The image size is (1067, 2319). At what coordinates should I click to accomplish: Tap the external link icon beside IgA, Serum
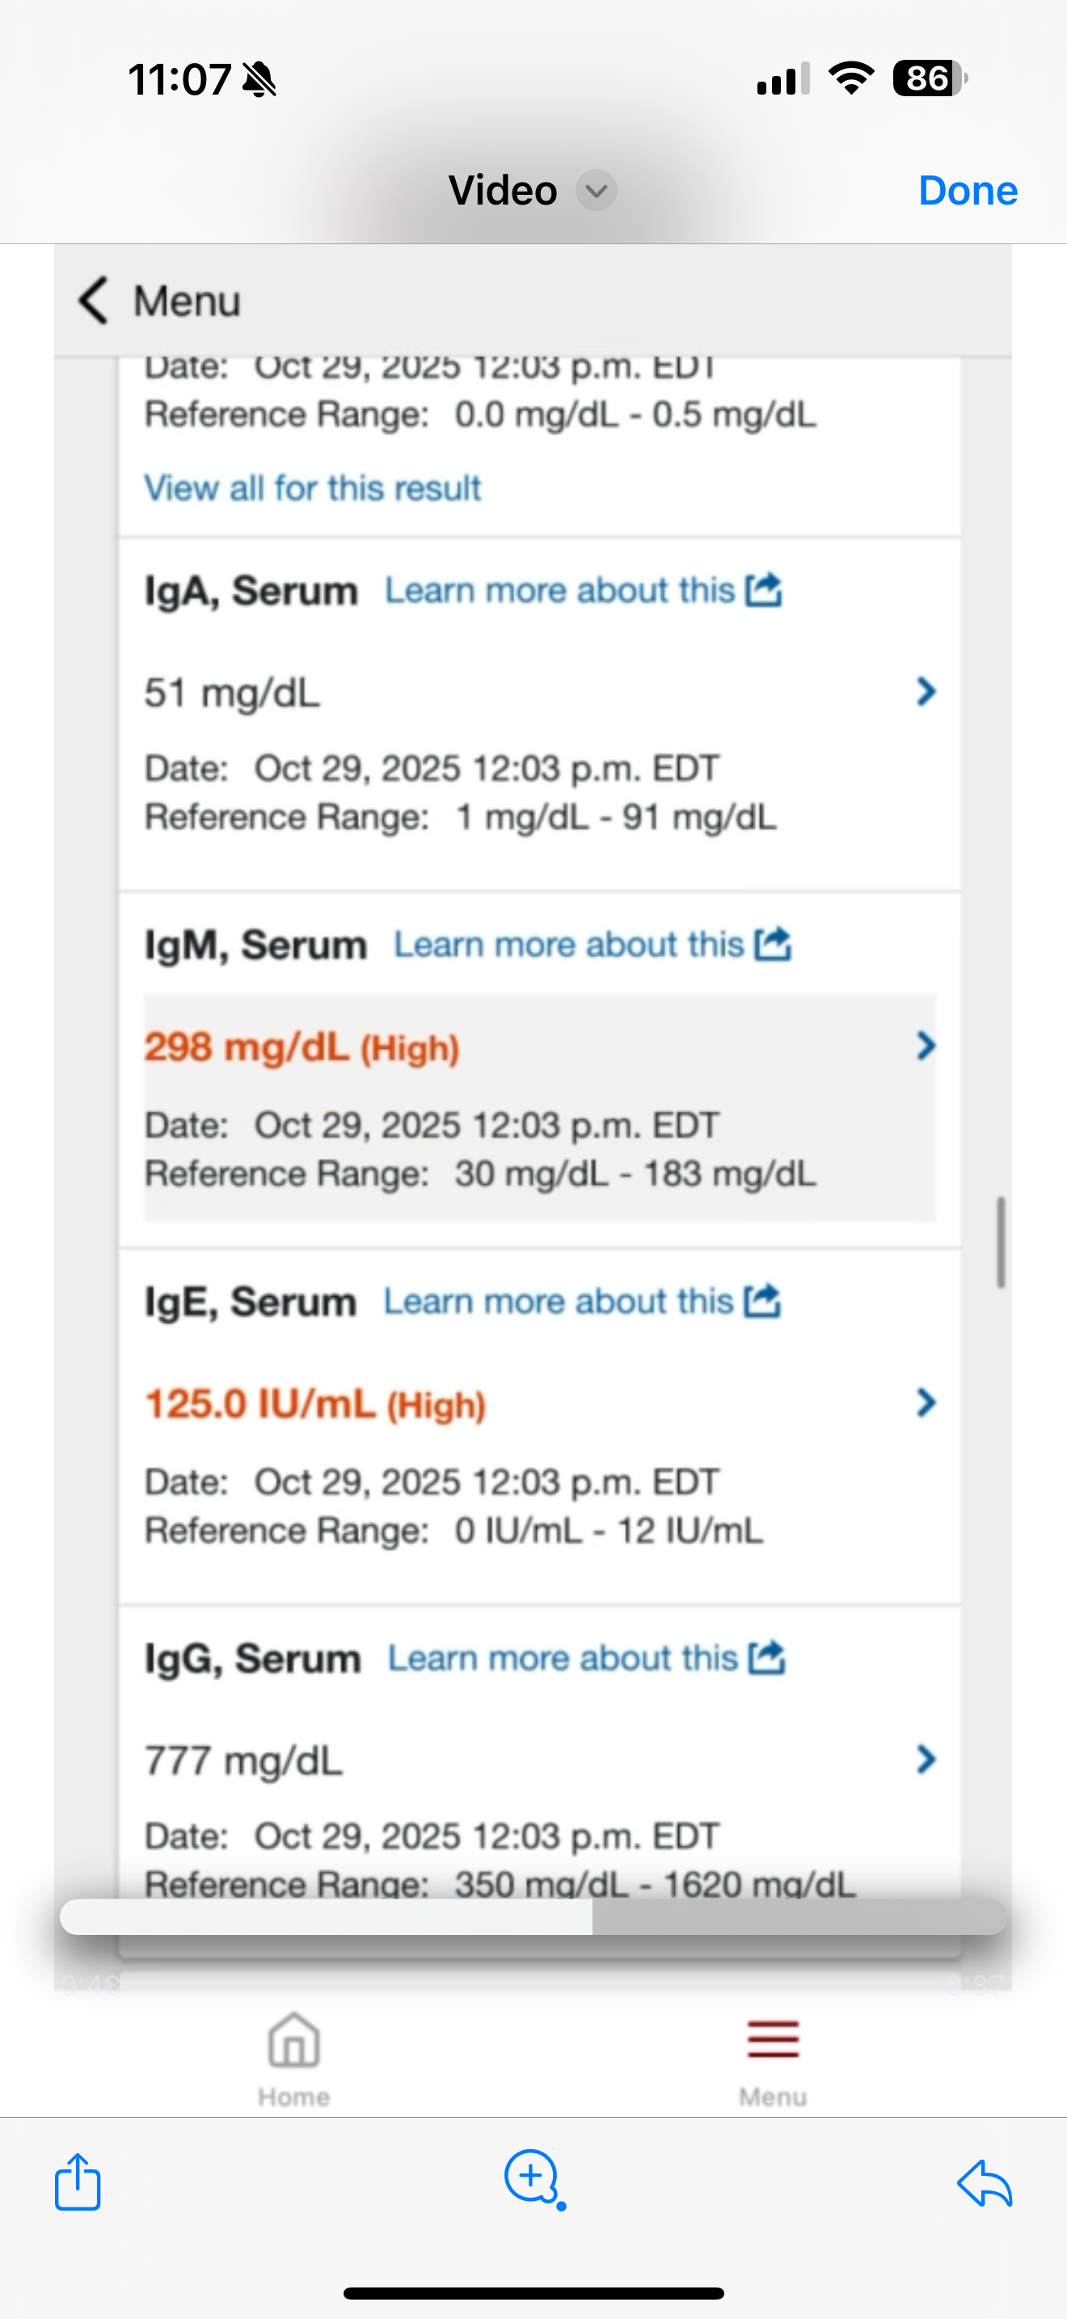764,590
